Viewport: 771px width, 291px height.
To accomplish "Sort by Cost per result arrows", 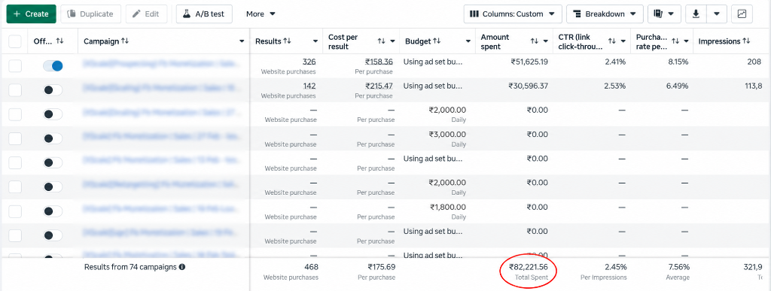I will [381, 41].
